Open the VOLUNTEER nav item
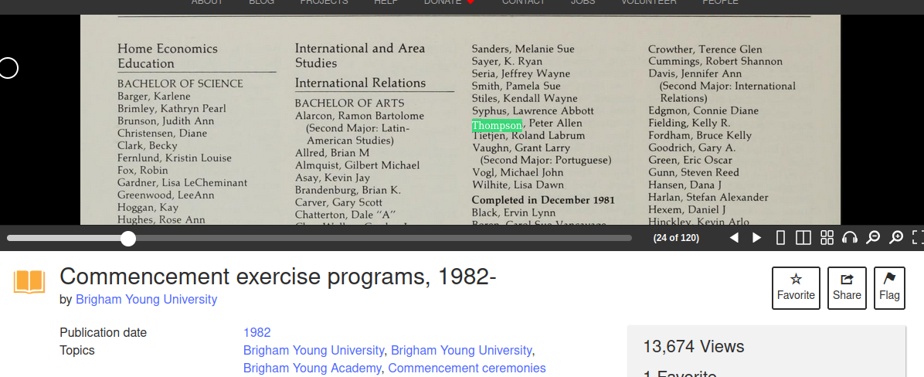The image size is (924, 377). click(649, 2)
